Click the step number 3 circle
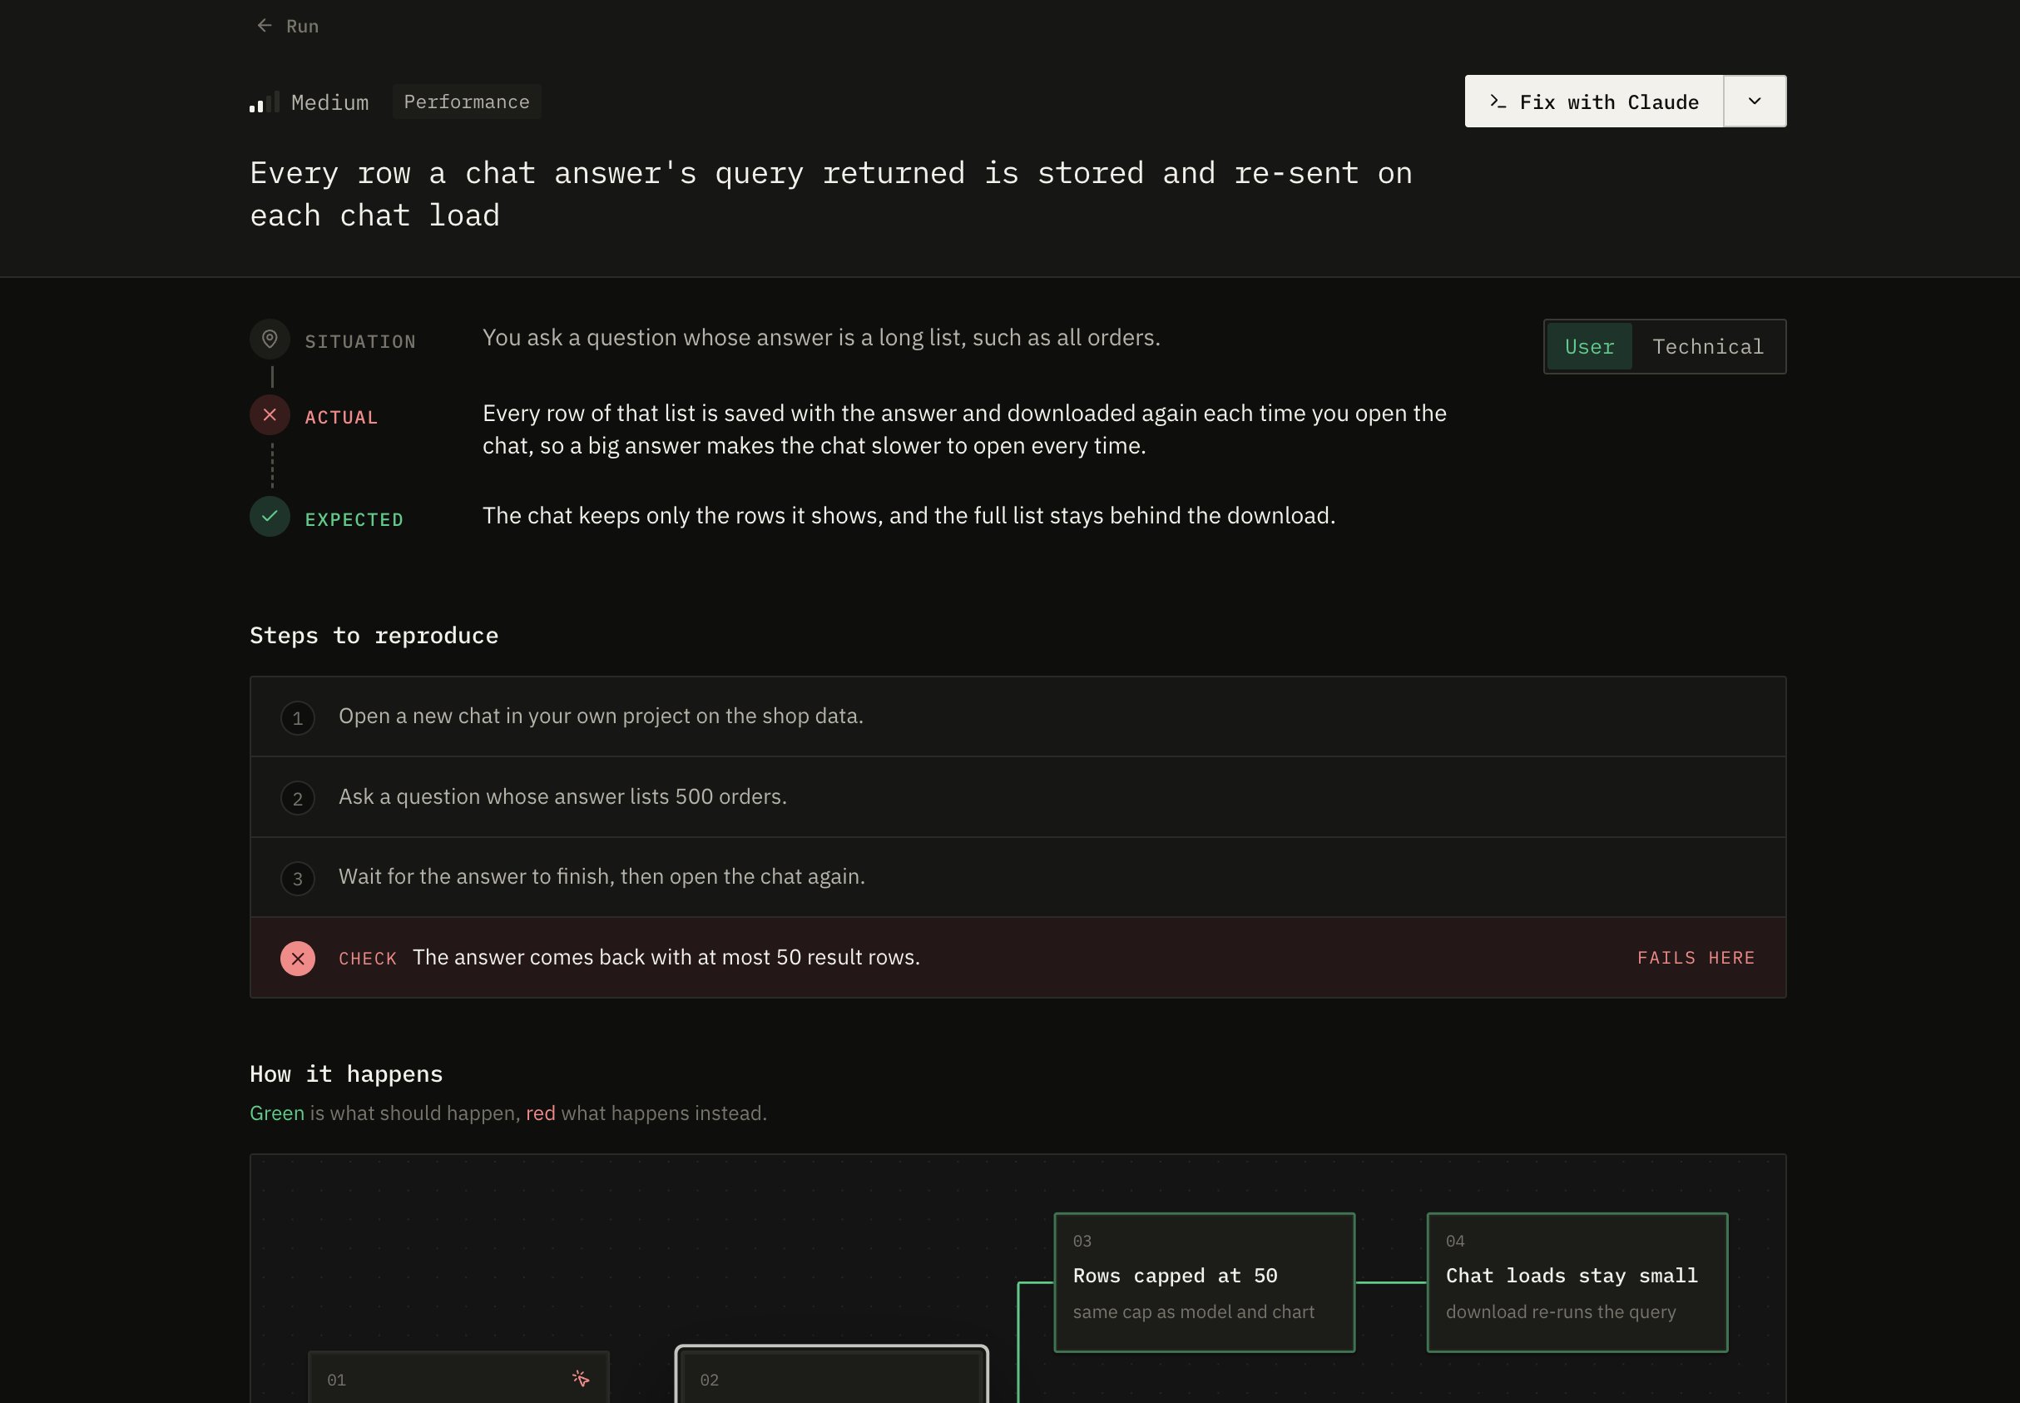The height and width of the screenshot is (1403, 2020). tap(298, 879)
